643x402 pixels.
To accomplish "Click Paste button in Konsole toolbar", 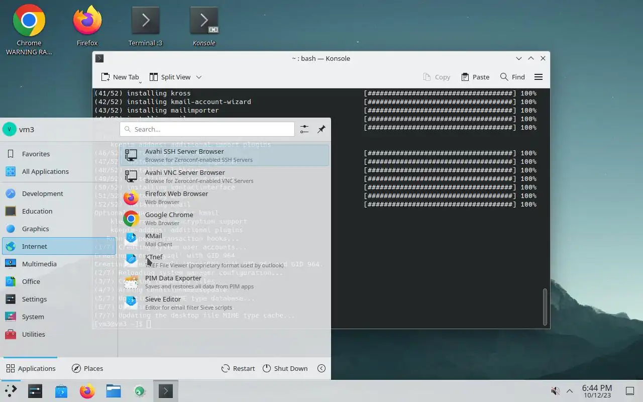I will [x=475, y=77].
